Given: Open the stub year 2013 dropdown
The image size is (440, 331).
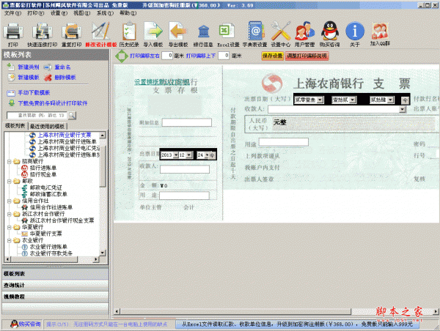Looking at the screenshot, I should click(176, 155).
